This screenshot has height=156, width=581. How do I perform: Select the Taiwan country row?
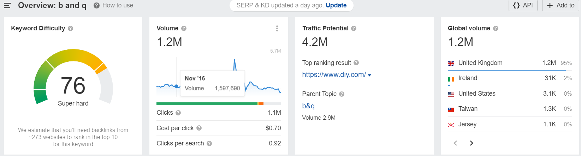510,109
